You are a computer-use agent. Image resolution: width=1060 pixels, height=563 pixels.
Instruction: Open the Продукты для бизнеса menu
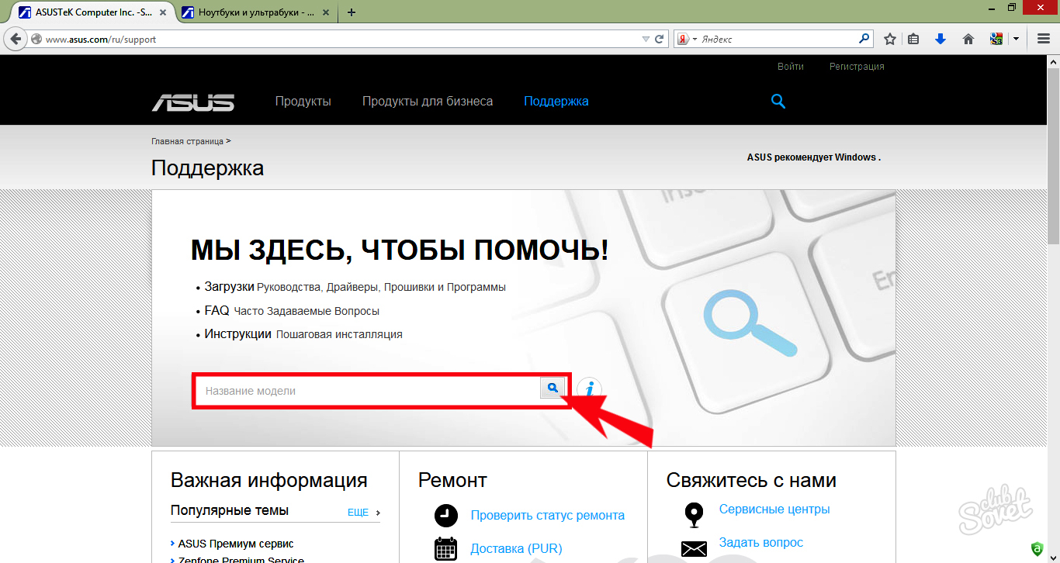(x=428, y=102)
